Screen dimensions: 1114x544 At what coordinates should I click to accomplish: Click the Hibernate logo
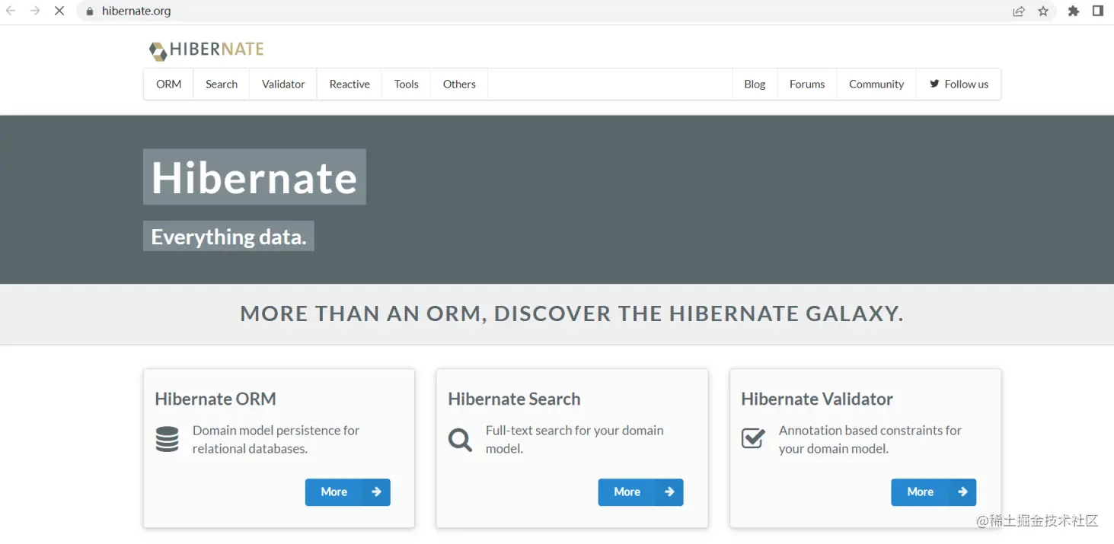206,50
